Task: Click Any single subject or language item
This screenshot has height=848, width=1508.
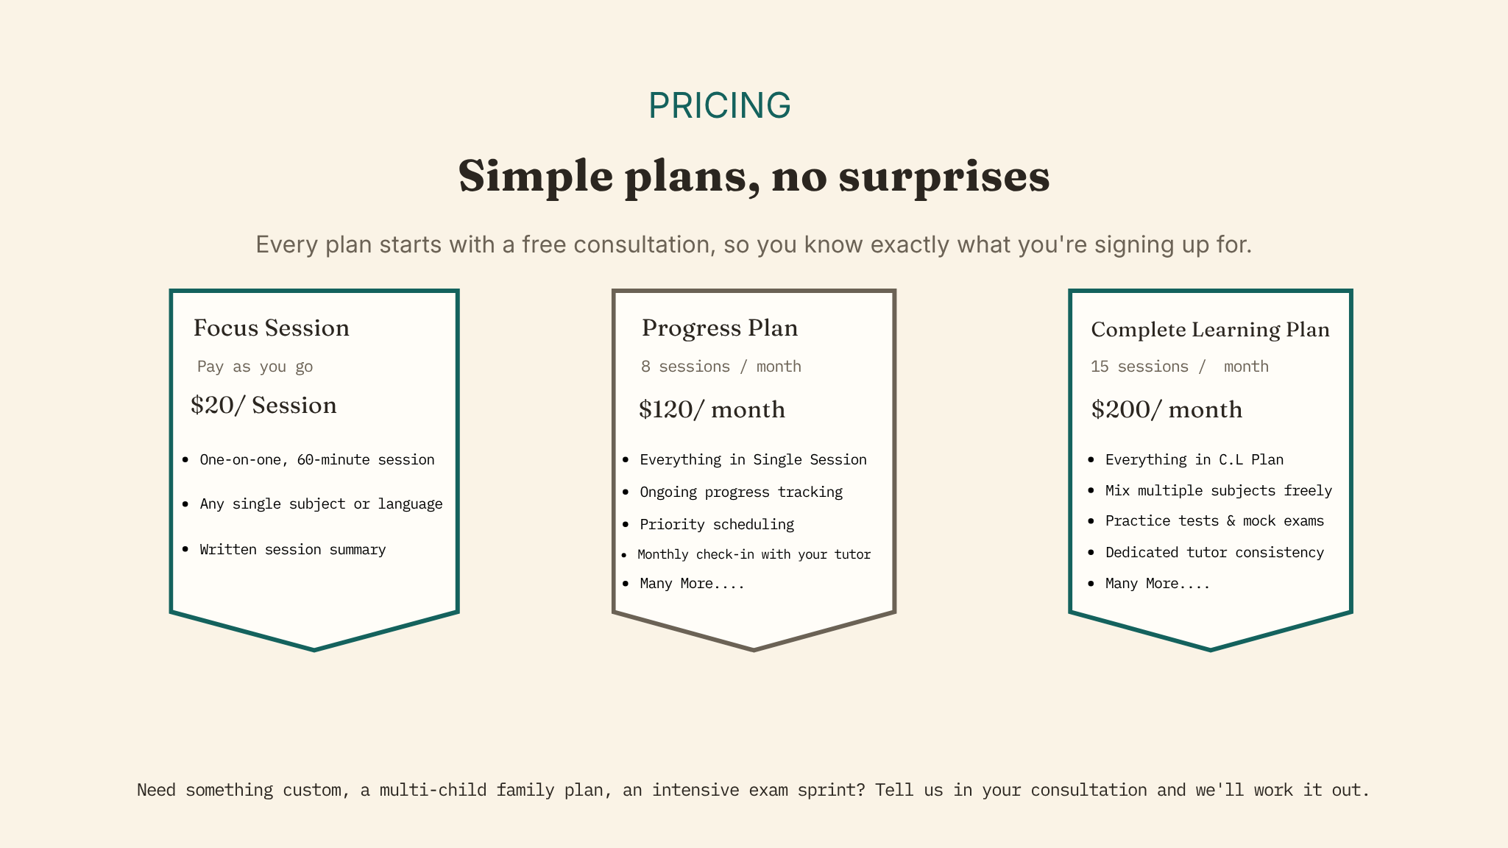Action: (322, 504)
